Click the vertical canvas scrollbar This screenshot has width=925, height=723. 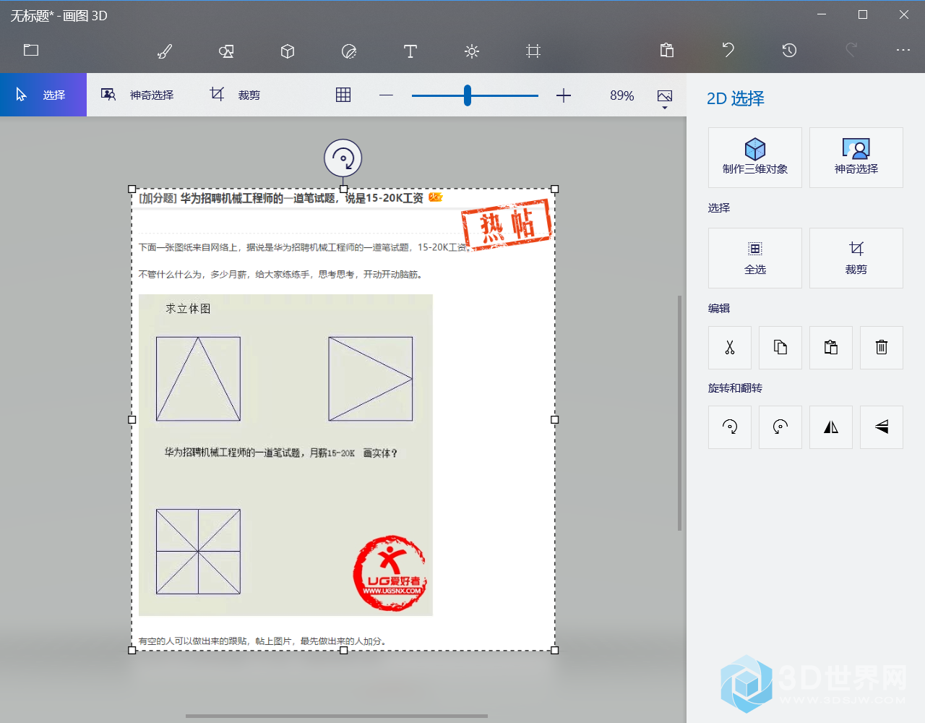coord(679,413)
